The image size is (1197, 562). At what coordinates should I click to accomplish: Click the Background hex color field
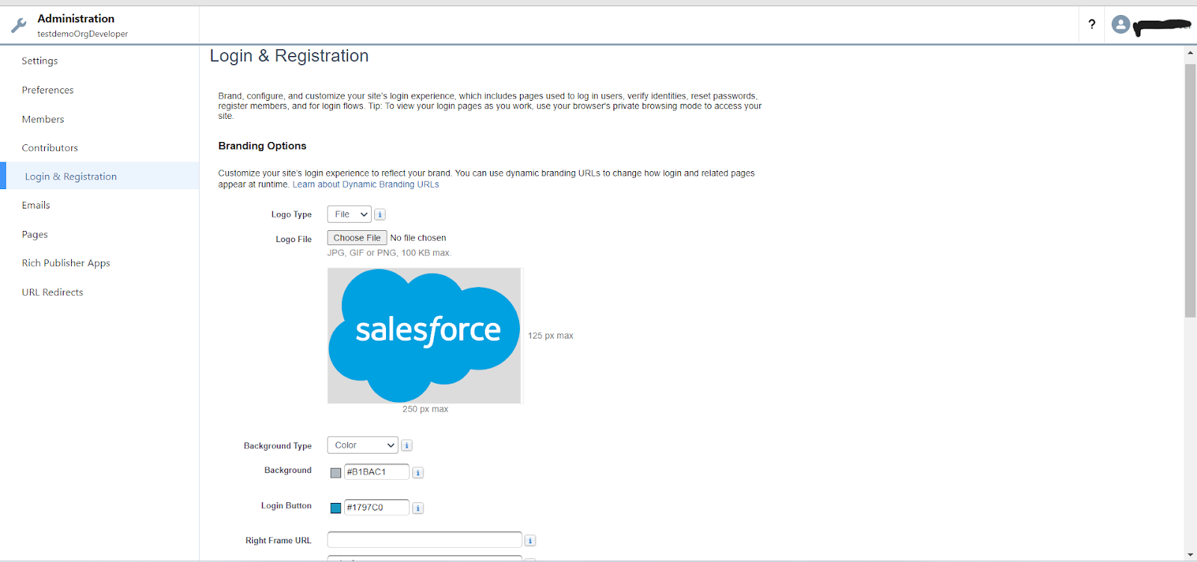376,472
